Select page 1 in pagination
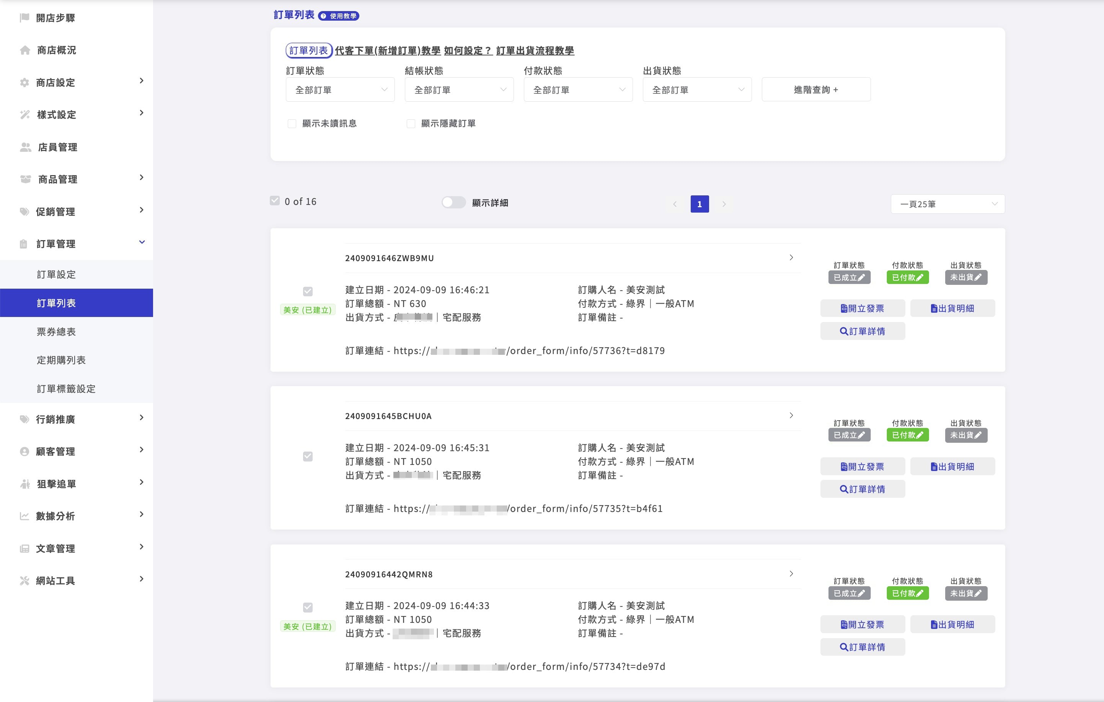The width and height of the screenshot is (1104, 702). (x=700, y=204)
